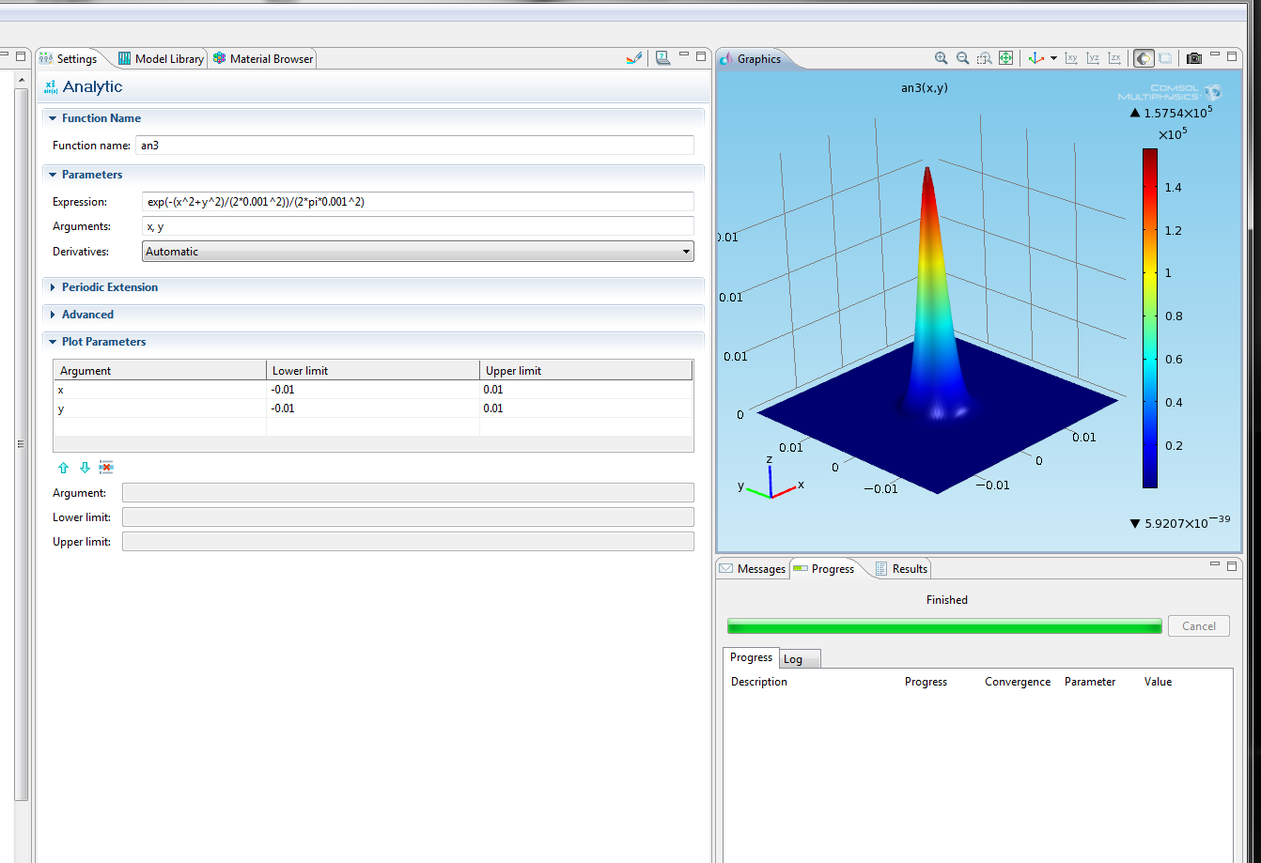The width and height of the screenshot is (1261, 863).
Task: Click the graphics color legend bar
Action: point(1150,318)
